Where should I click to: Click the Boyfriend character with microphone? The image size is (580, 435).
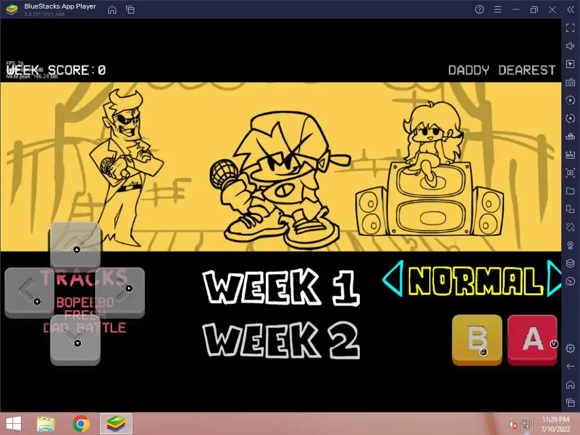pos(280,180)
